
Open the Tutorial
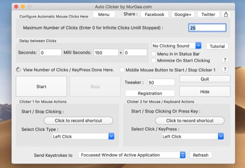coord(217,47)
